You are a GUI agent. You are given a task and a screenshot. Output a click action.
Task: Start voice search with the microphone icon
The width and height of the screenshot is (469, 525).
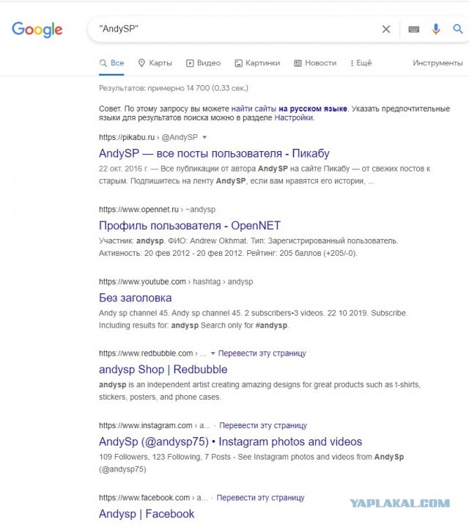coord(435,29)
